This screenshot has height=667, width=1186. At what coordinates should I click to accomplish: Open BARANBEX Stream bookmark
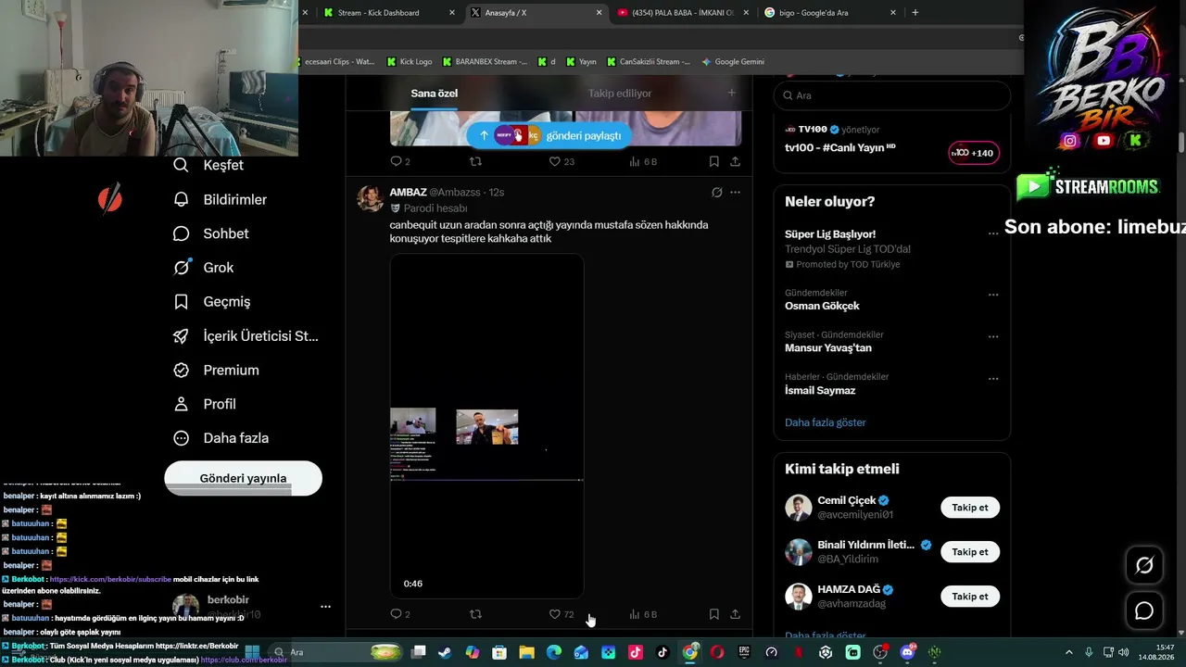click(485, 62)
